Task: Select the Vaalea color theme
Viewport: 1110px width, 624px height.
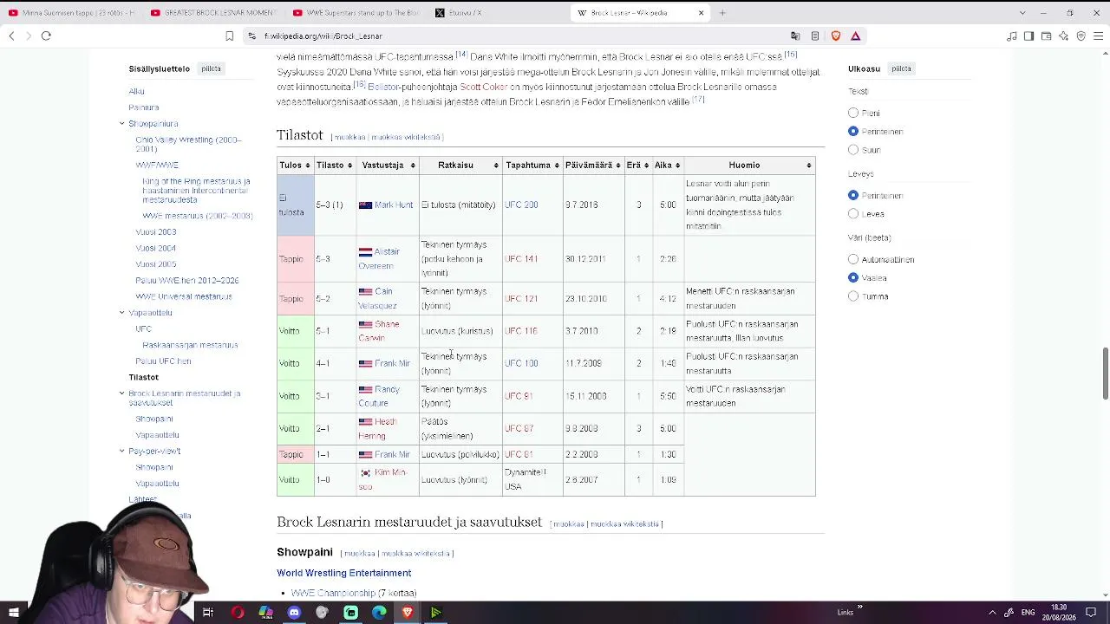Action: (x=853, y=277)
